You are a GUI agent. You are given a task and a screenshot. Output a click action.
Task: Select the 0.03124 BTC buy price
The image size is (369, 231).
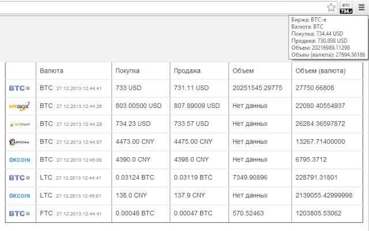coord(134,177)
